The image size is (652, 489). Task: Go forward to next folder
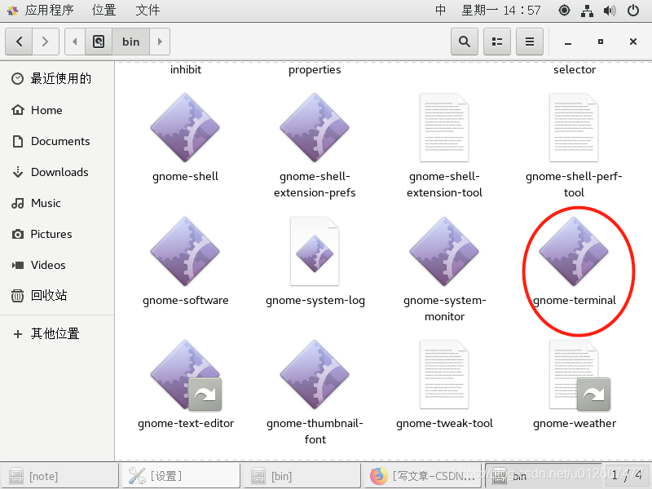tap(46, 42)
